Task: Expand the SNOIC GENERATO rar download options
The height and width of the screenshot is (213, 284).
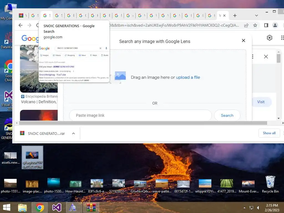Action: pyautogui.click(x=73, y=133)
